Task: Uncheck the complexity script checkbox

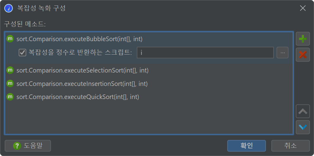Action: 22,53
